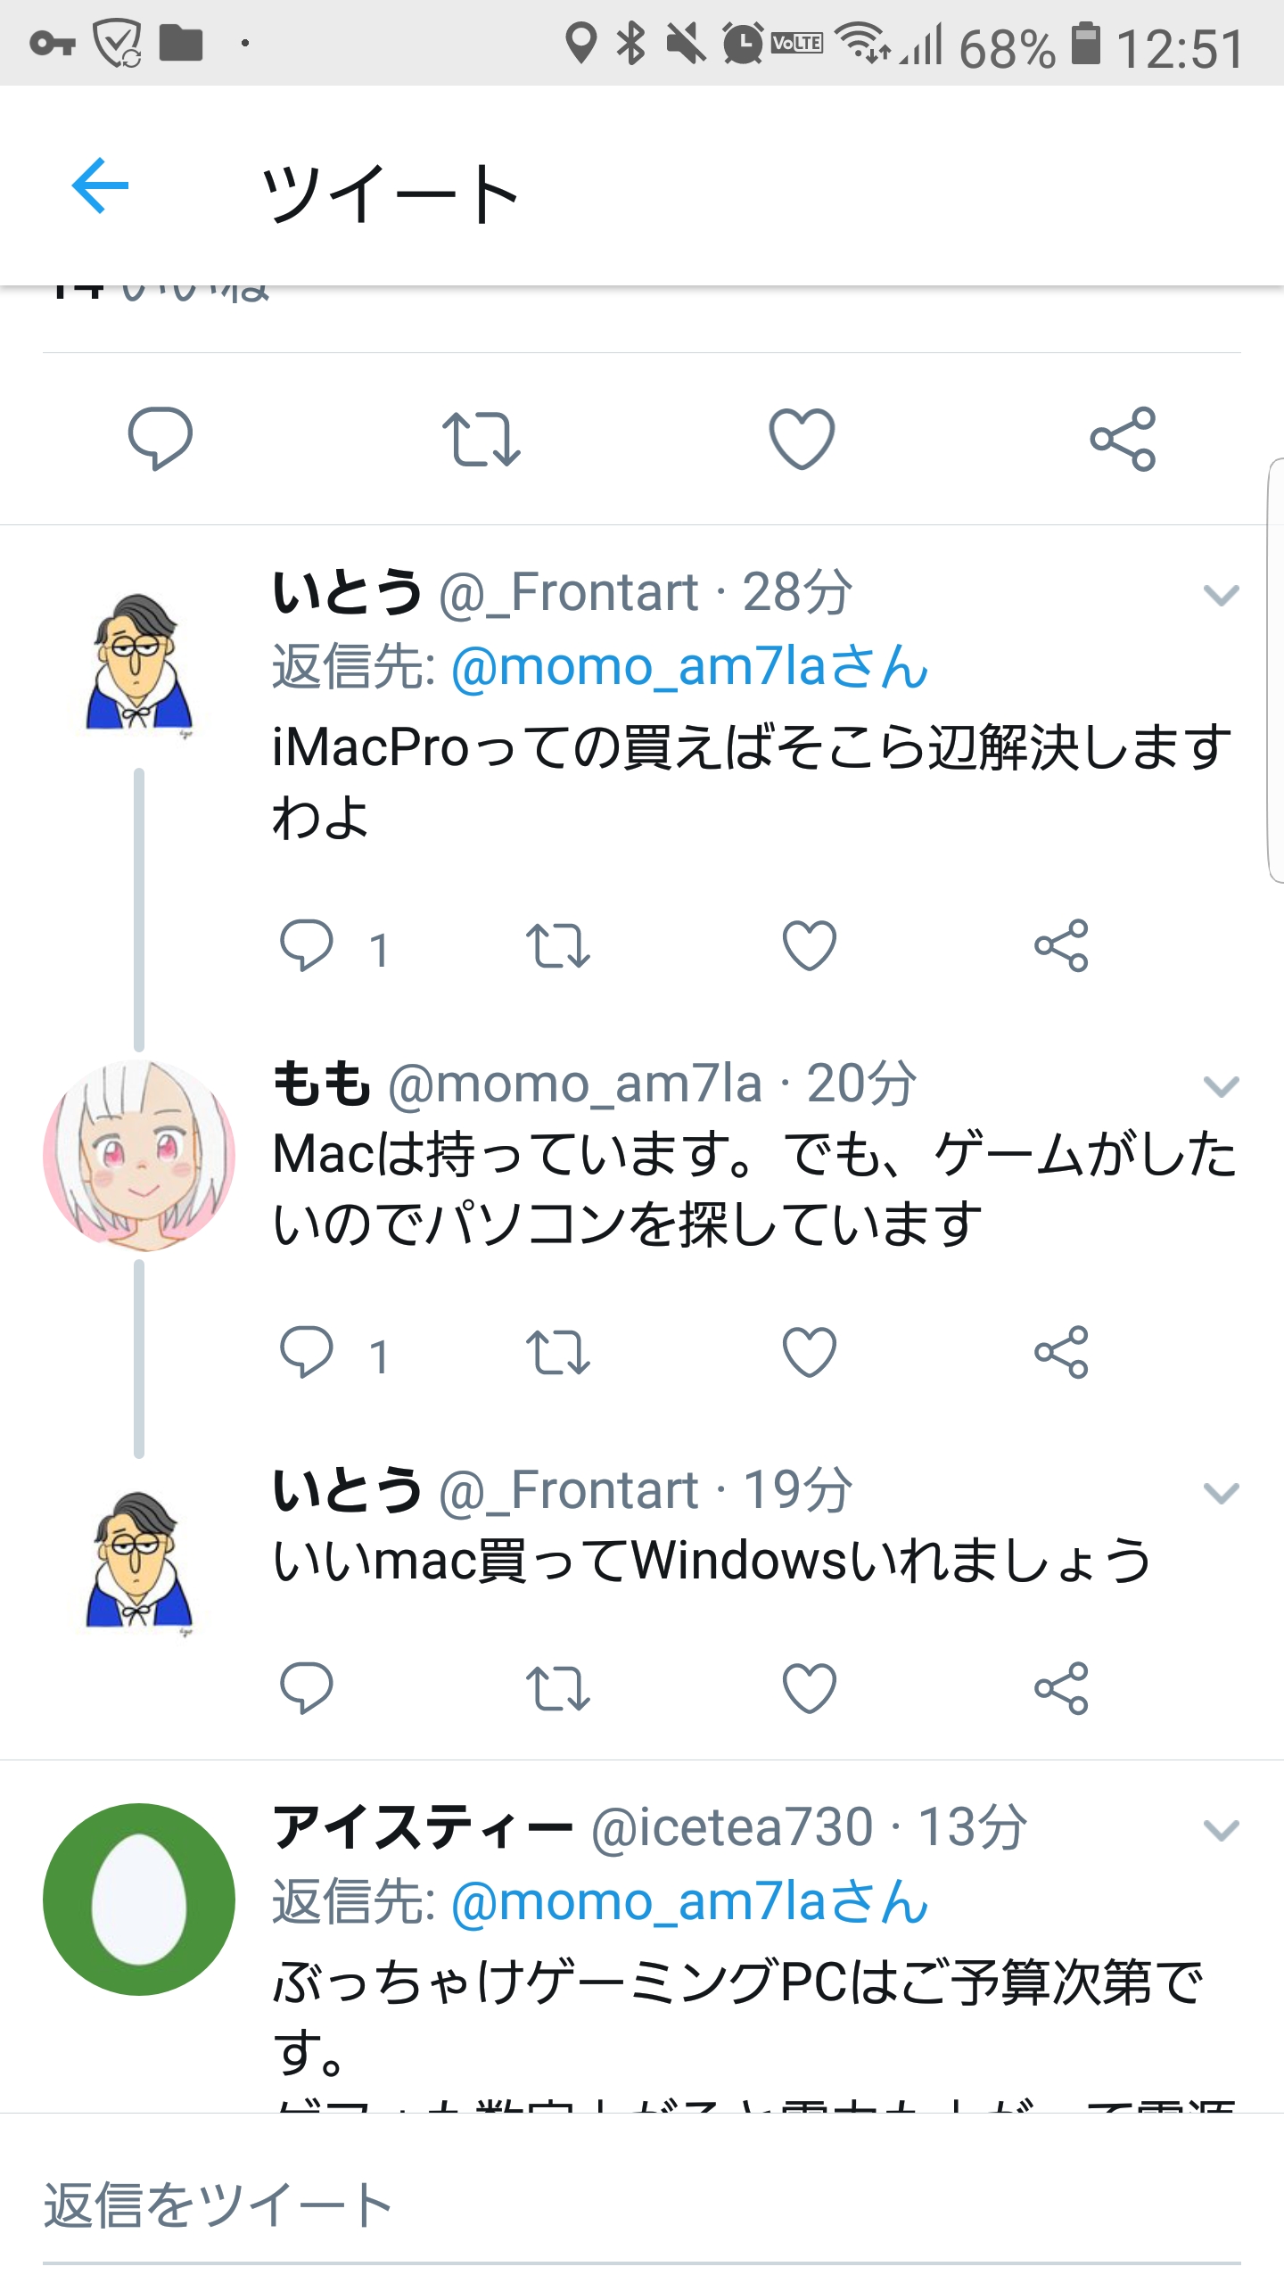
Task: Reply to the main tweet via the top speech bubble
Action: (160, 438)
